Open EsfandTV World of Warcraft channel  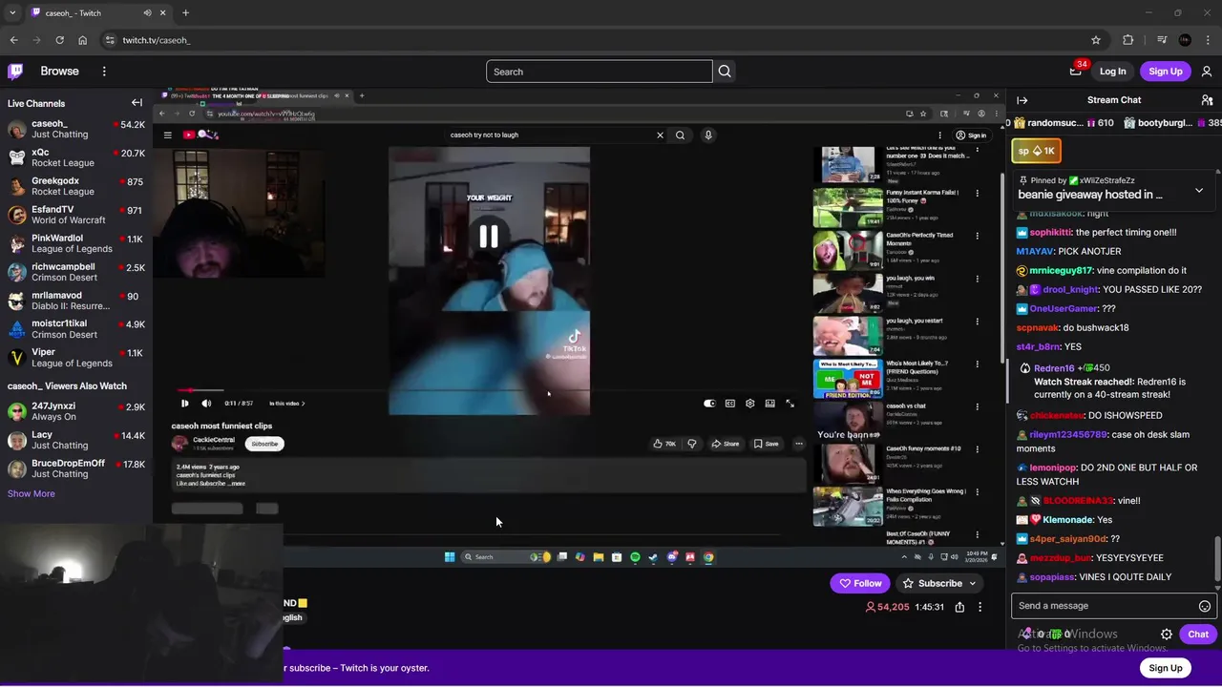coord(76,215)
